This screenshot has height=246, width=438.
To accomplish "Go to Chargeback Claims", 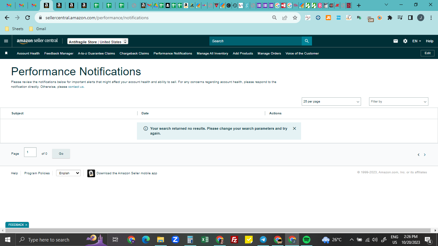I will tap(134, 53).
